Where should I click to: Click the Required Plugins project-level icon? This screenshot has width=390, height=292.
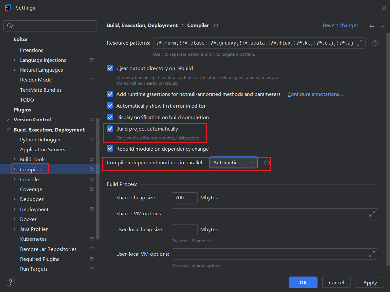click(92, 259)
